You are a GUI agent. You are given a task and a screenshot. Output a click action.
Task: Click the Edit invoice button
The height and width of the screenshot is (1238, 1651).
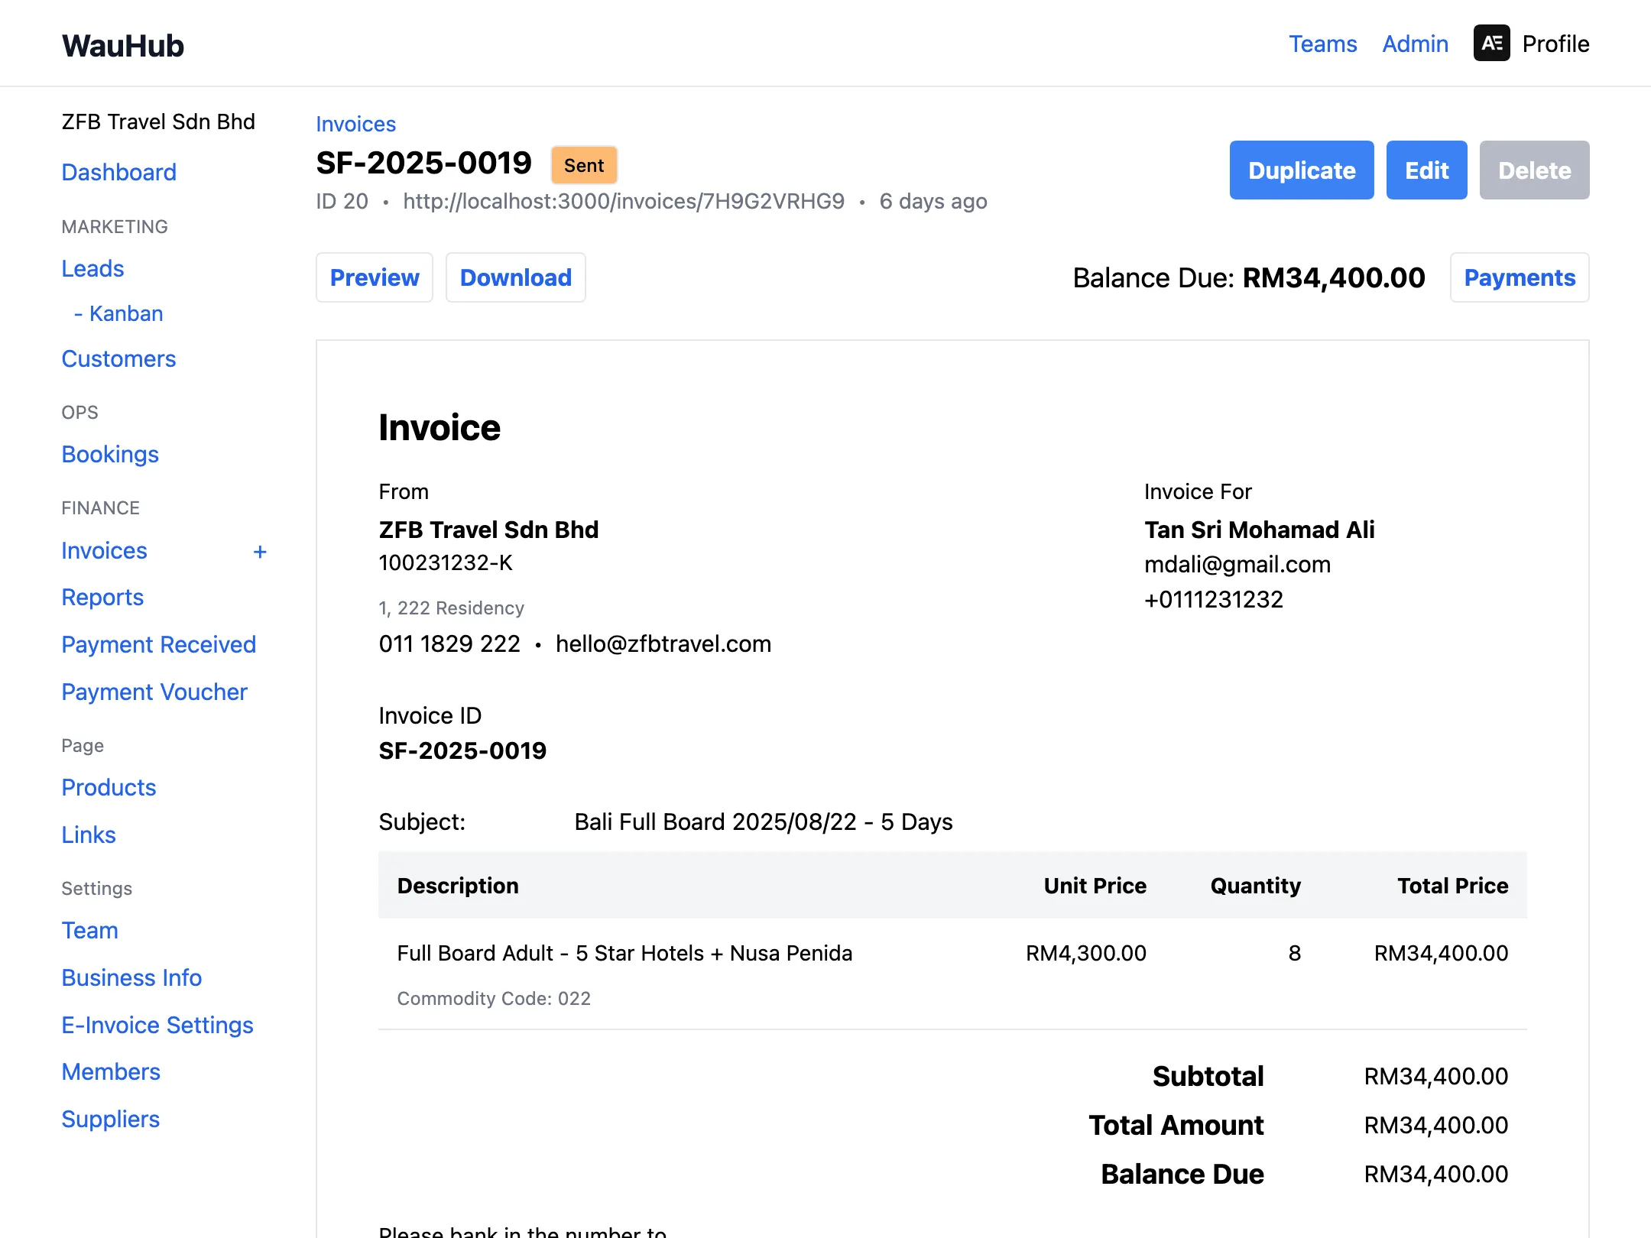[x=1426, y=170]
